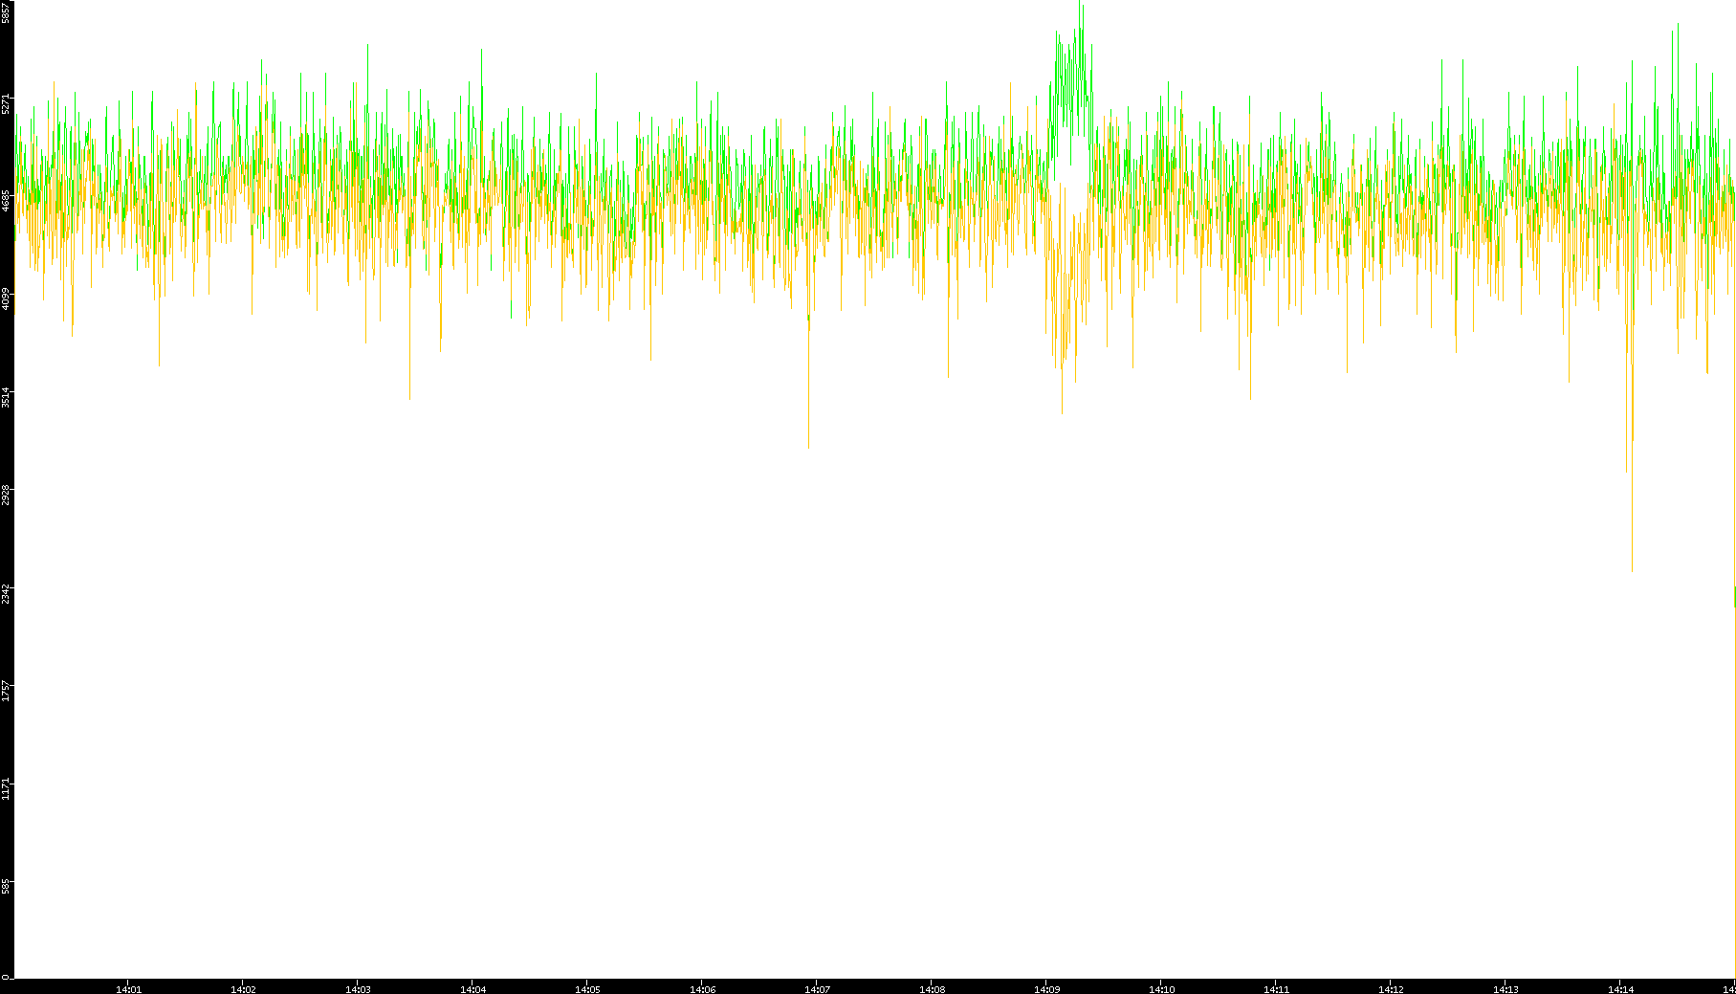
Task: Click the 14:03 time axis label
Action: point(358,989)
